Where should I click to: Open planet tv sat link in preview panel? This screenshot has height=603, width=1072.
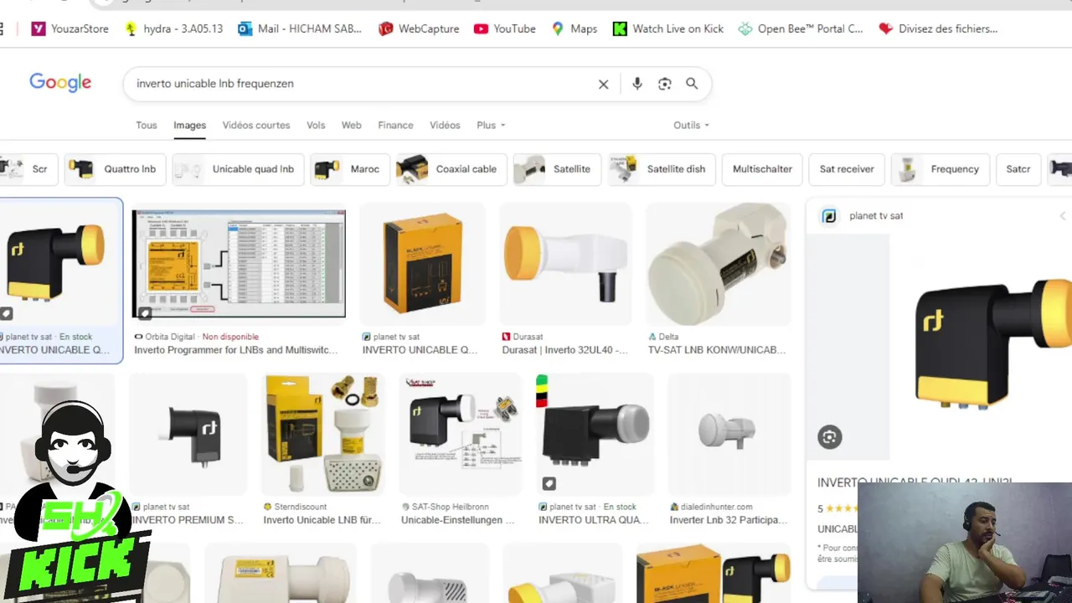point(876,216)
